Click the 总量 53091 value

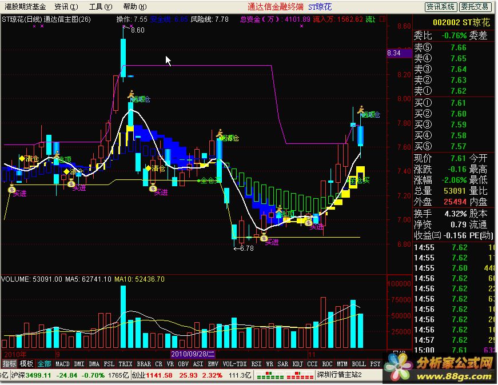click(x=455, y=191)
